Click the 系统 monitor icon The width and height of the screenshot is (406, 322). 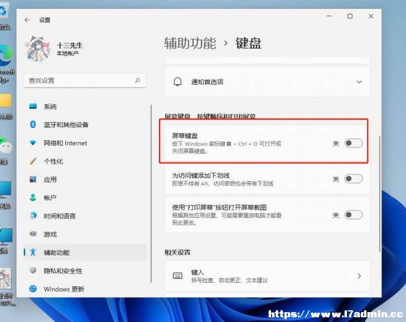tap(33, 106)
